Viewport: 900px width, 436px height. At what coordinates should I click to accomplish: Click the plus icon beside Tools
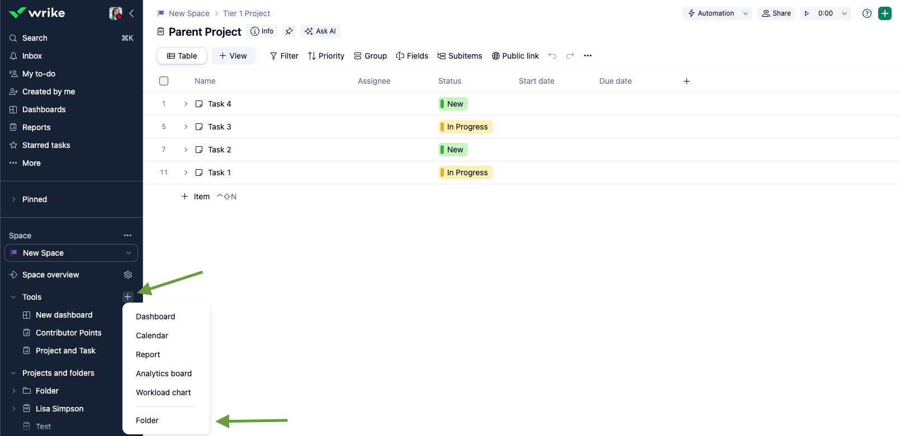coord(127,297)
